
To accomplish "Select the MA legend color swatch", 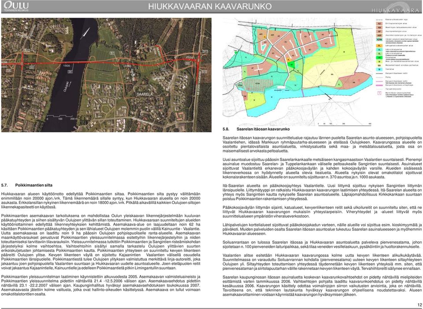I will pyautogui.click(x=379, y=65).
